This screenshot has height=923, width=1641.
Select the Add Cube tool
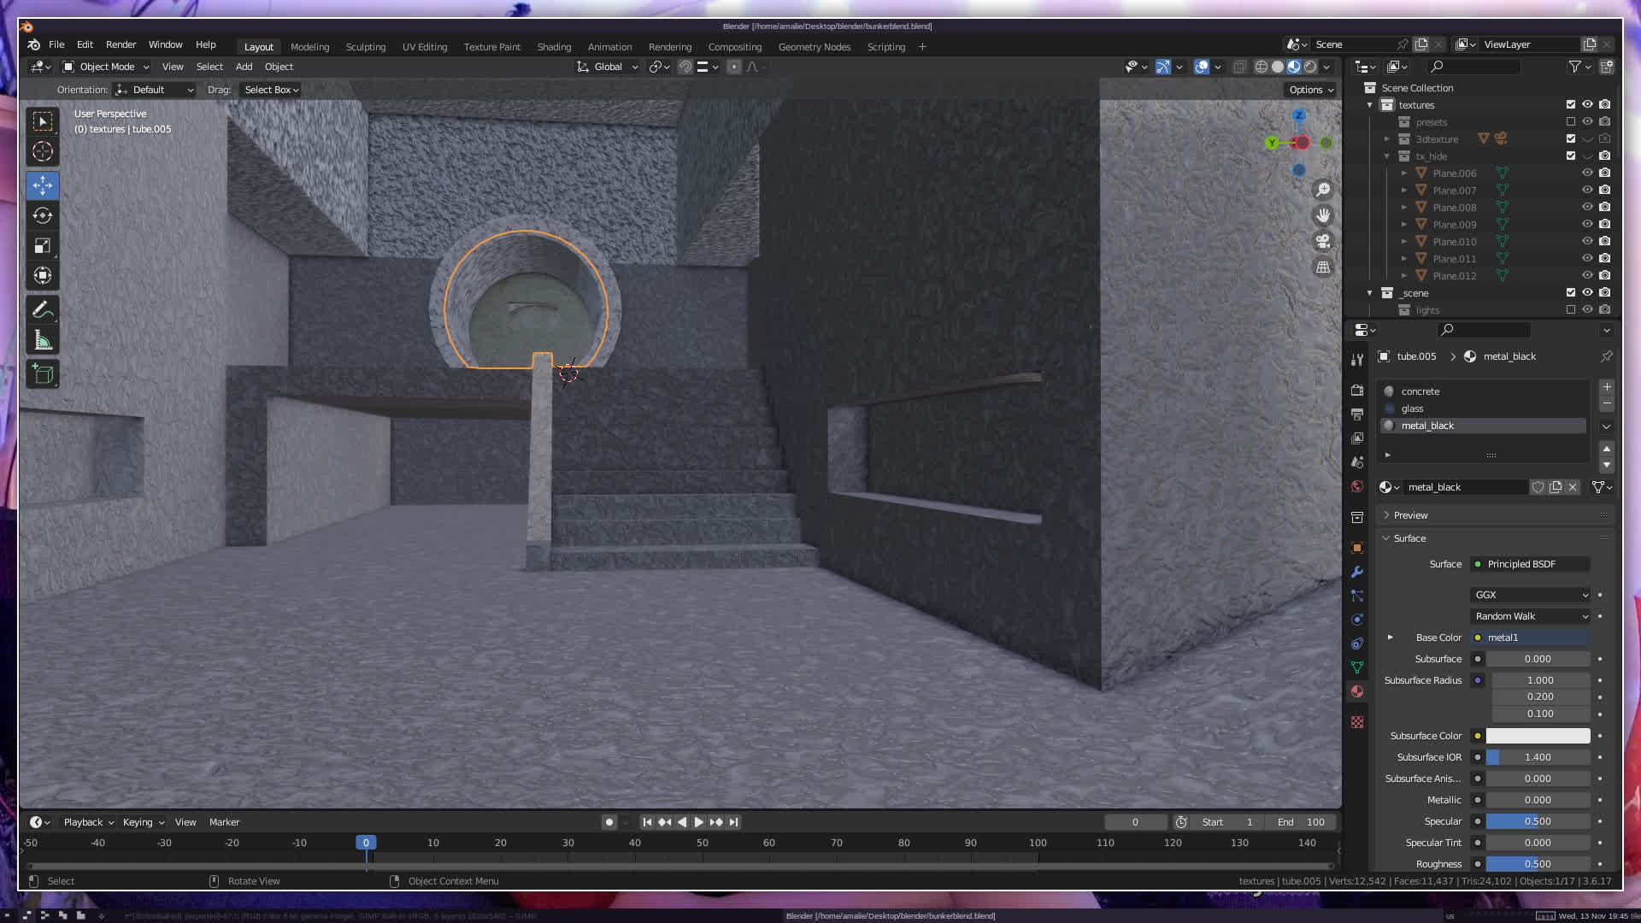pyautogui.click(x=43, y=373)
